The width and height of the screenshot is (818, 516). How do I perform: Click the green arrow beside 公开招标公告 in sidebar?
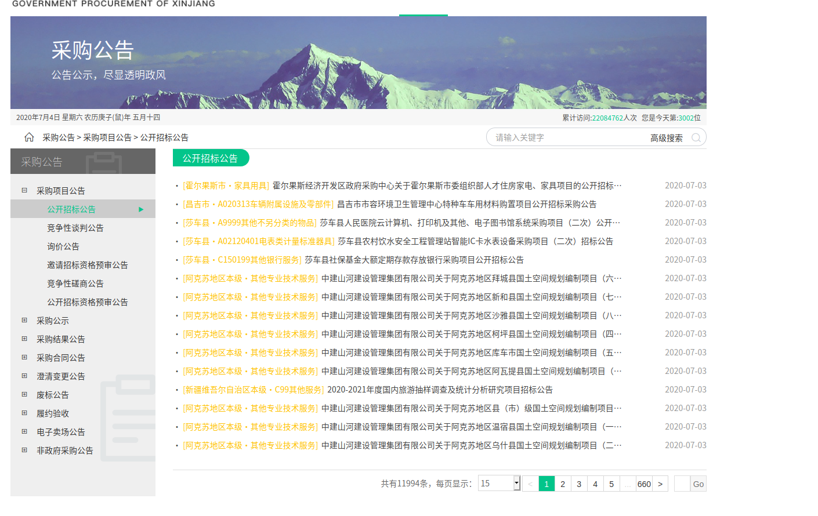(141, 209)
